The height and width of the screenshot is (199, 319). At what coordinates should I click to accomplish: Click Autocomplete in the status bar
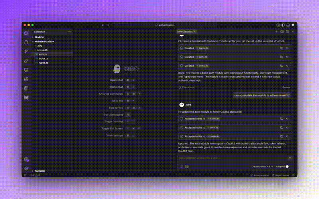click(x=260, y=175)
